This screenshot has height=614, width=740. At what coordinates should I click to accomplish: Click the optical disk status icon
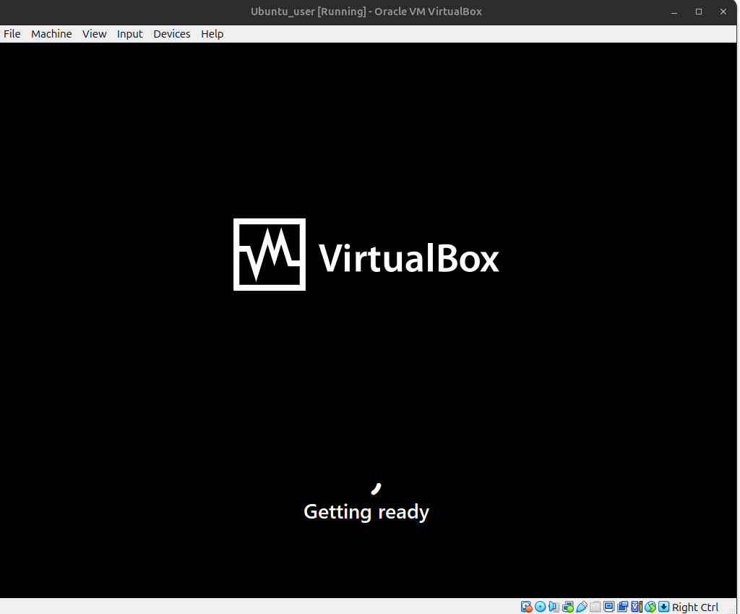tap(540, 607)
